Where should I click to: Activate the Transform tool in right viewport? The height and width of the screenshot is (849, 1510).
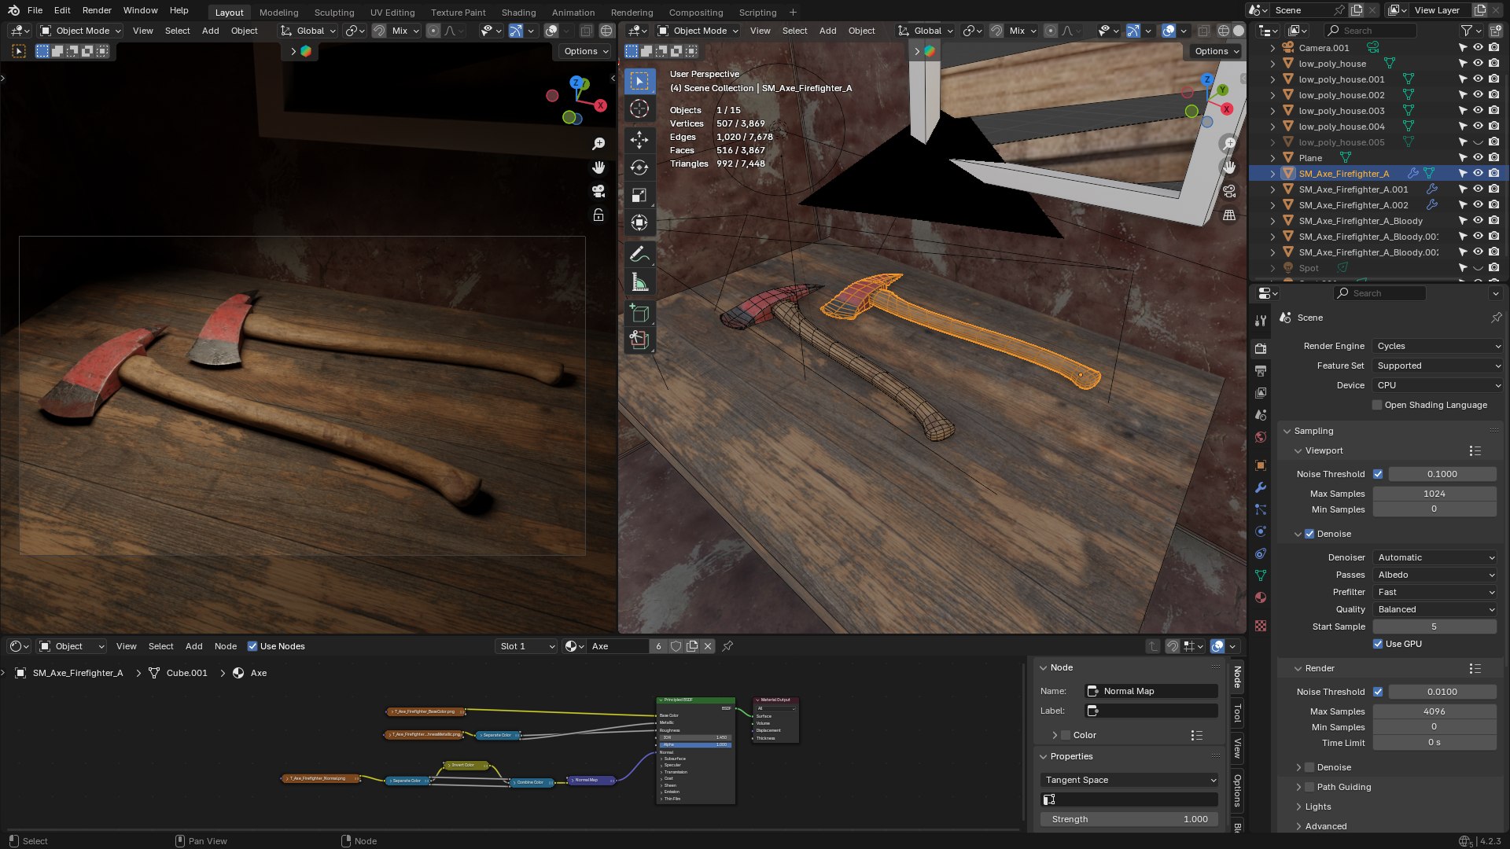[639, 222]
